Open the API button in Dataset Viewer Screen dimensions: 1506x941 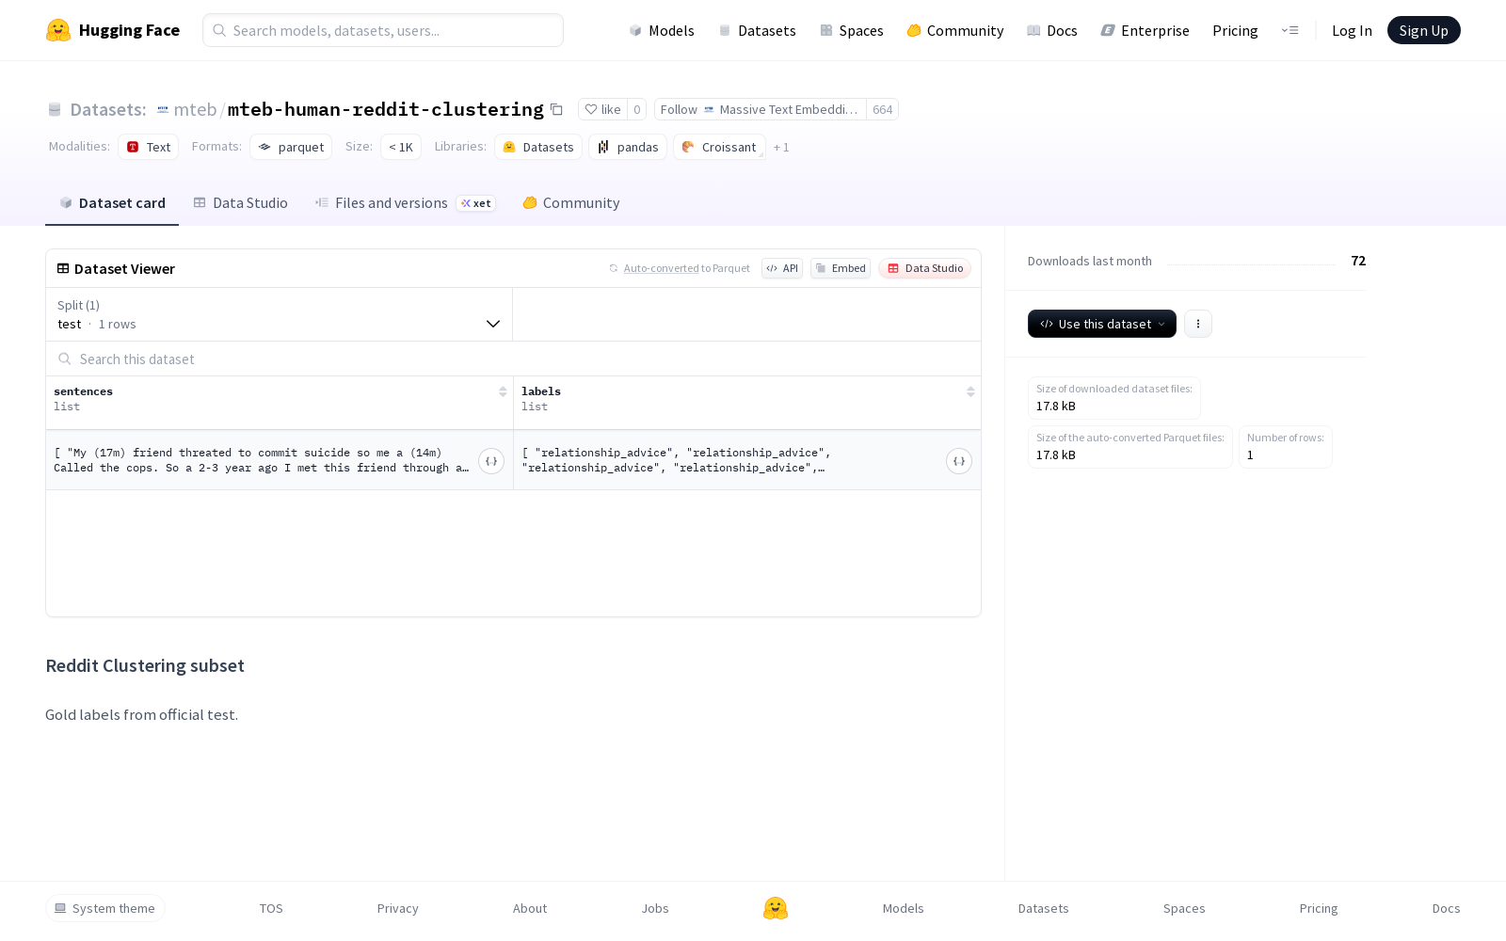click(x=782, y=268)
